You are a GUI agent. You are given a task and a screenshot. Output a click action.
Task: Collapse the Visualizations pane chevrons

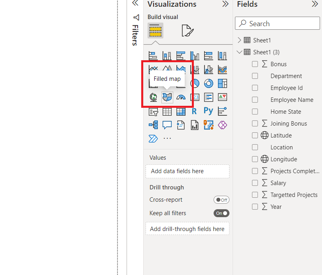click(225, 4)
